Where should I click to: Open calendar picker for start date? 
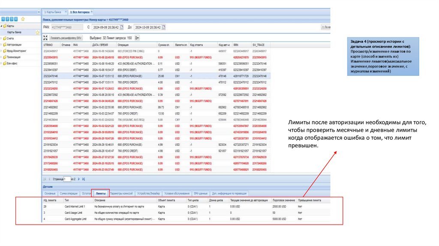[121, 27]
